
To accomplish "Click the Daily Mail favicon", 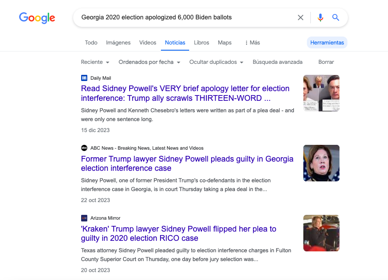I will [x=84, y=78].
